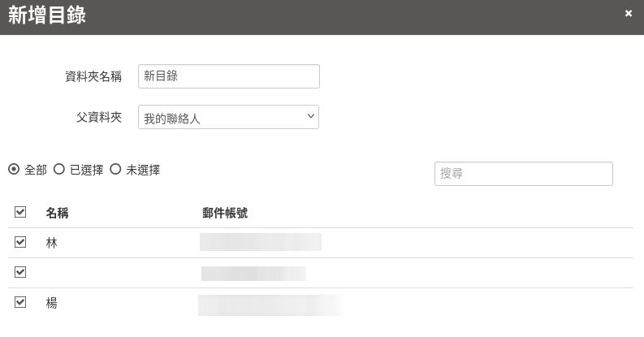
Task: Click the 父資料夾 field label
Action: (x=99, y=117)
